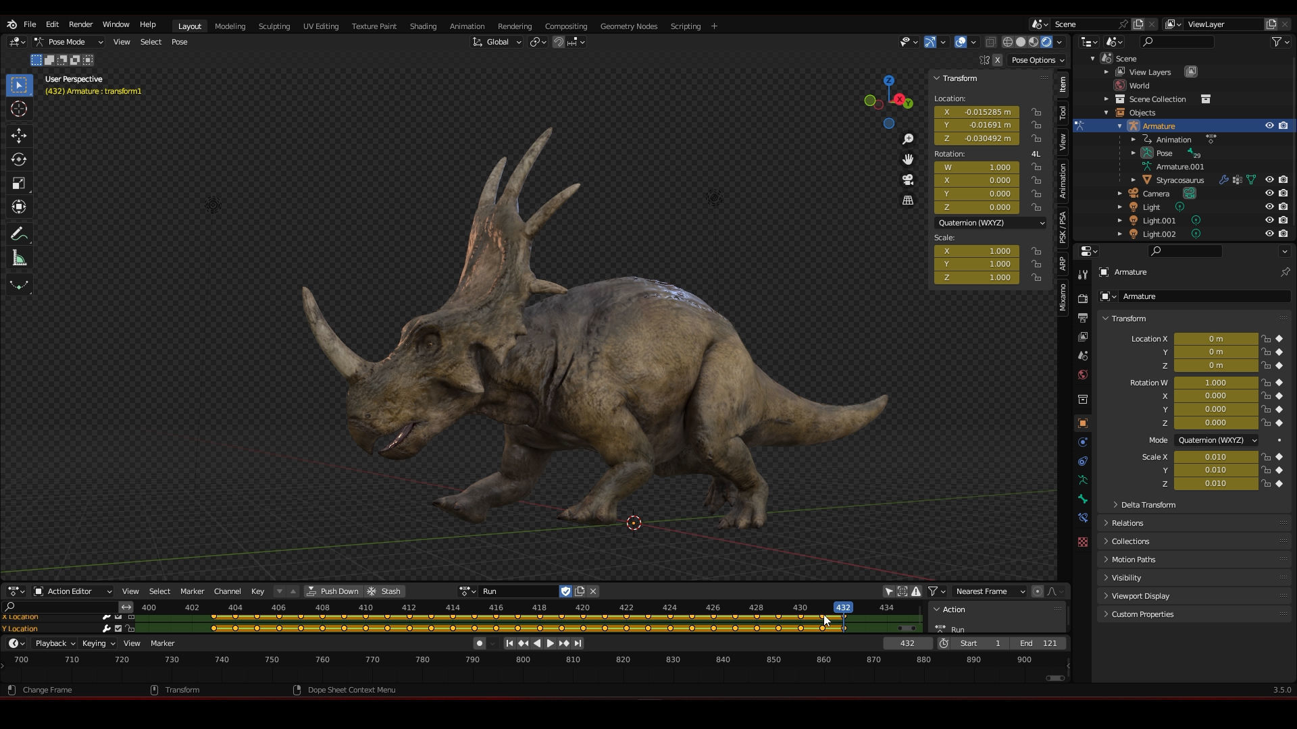
Task: Open Playback popover in timeline
Action: 55,644
